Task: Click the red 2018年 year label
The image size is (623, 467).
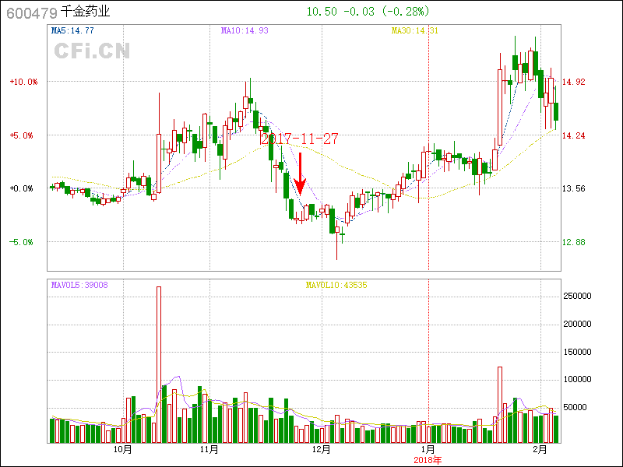Action: [428, 460]
